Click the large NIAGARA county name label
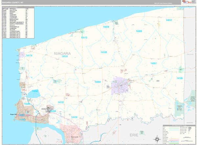197x145 pixels. (x=62, y=53)
